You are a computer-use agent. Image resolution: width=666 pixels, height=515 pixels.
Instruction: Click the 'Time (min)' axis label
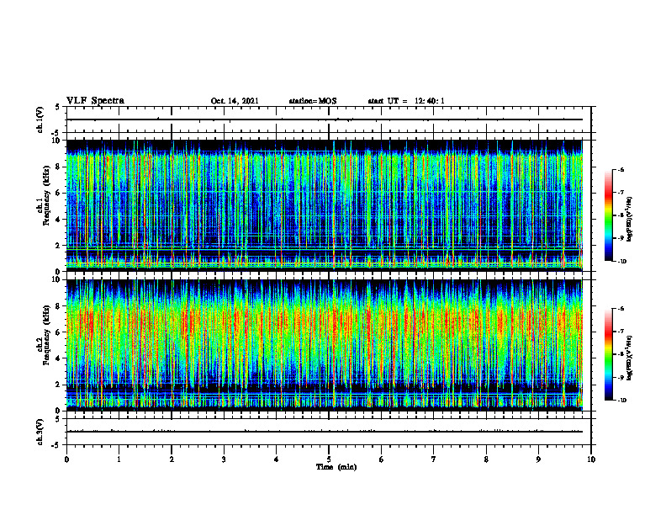336,467
